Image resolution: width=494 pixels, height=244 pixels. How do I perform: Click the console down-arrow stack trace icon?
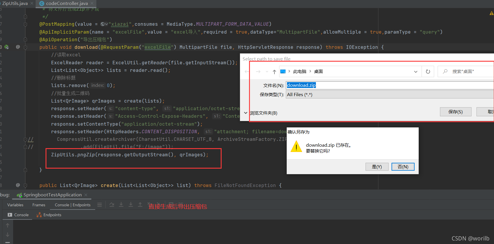point(8,235)
